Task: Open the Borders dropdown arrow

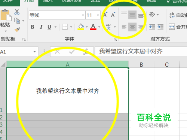Action: click(x=71, y=27)
